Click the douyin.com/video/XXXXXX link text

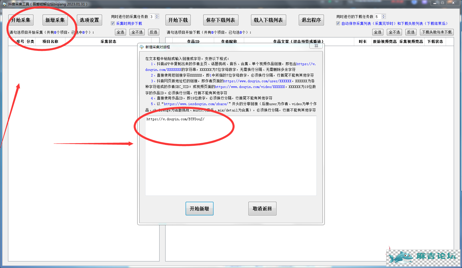250,87
